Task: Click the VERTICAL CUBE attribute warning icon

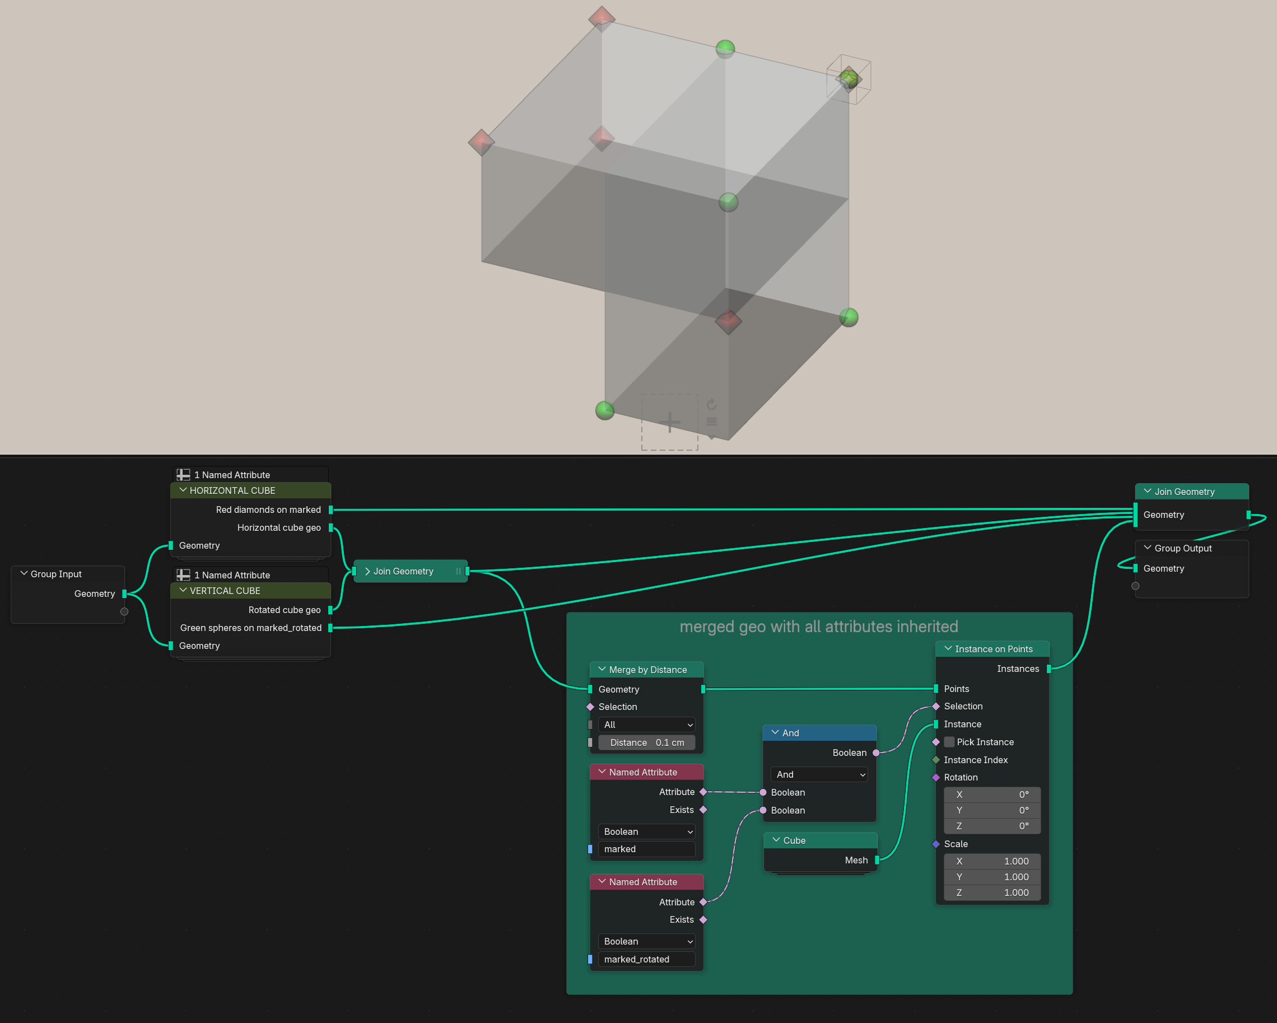Action: (x=184, y=575)
